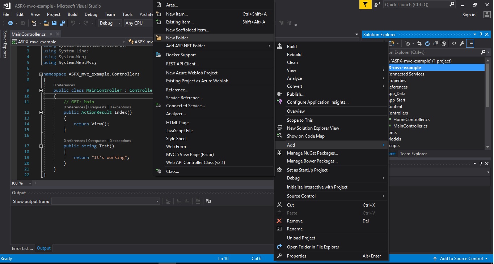Toggle Preview Selected Items button in Solution Explorer
Viewport: 494px width, 264px height.
(470, 43)
